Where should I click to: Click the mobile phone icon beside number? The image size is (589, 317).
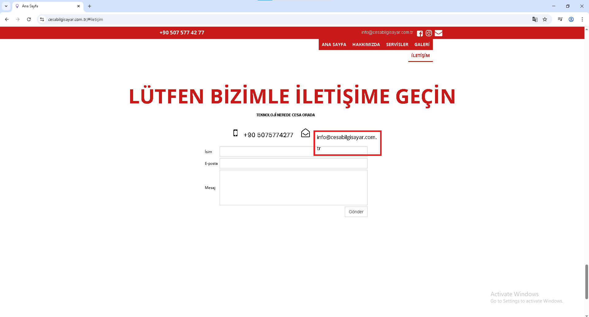click(235, 133)
